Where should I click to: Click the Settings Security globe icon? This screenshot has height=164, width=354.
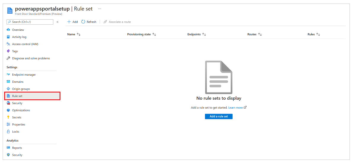point(8,103)
